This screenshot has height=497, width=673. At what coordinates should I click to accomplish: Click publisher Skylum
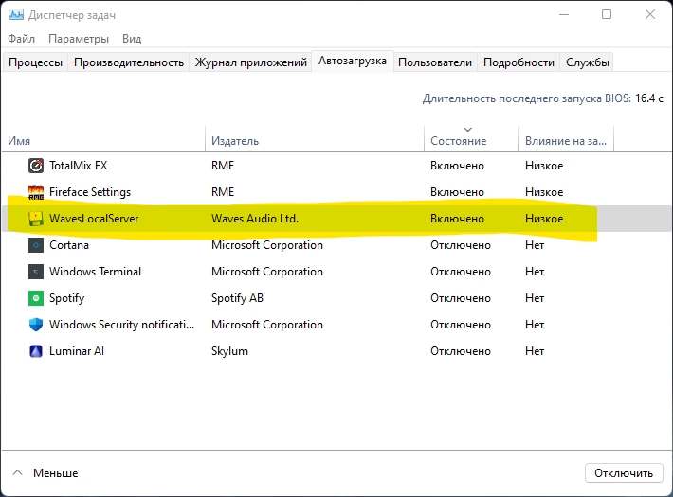(229, 351)
